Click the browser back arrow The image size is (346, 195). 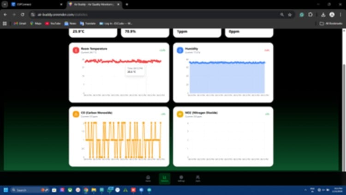[x=5, y=15]
